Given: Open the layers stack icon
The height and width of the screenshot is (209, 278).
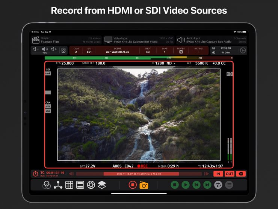Looking at the screenshot, I should click(102, 185).
